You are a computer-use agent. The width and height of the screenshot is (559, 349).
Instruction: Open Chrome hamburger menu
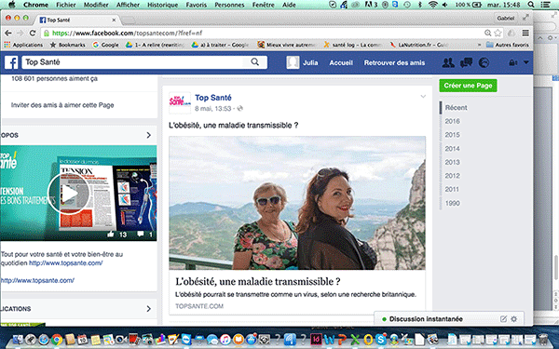pos(525,33)
